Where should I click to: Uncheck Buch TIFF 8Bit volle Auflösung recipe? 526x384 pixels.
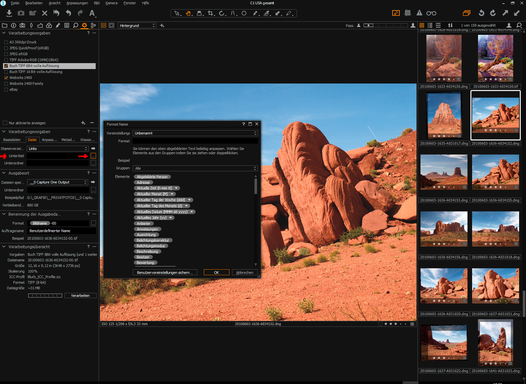(6, 66)
